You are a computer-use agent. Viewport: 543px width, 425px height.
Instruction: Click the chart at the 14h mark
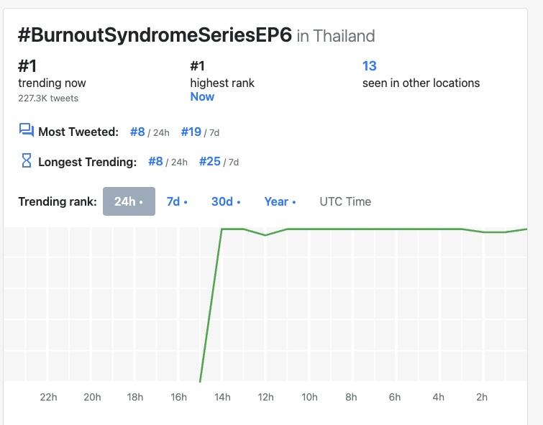click(x=222, y=229)
